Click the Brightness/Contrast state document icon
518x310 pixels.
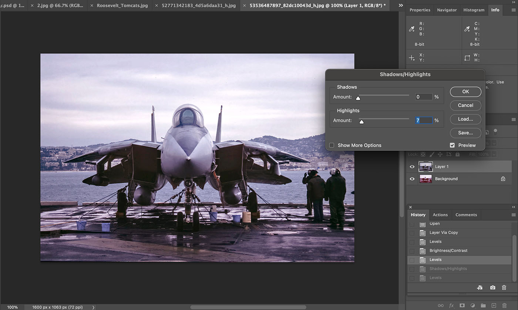pyautogui.click(x=423, y=251)
